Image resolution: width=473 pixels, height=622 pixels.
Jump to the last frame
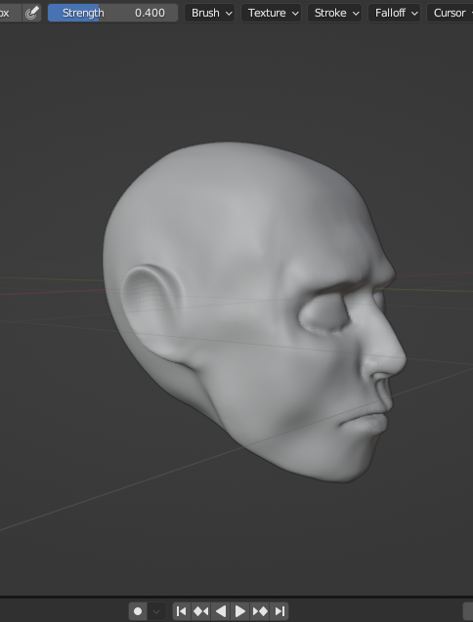pos(279,611)
